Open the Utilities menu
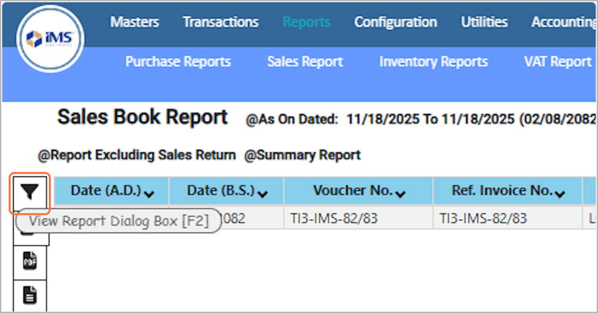The height and width of the screenshot is (313, 598). click(484, 22)
